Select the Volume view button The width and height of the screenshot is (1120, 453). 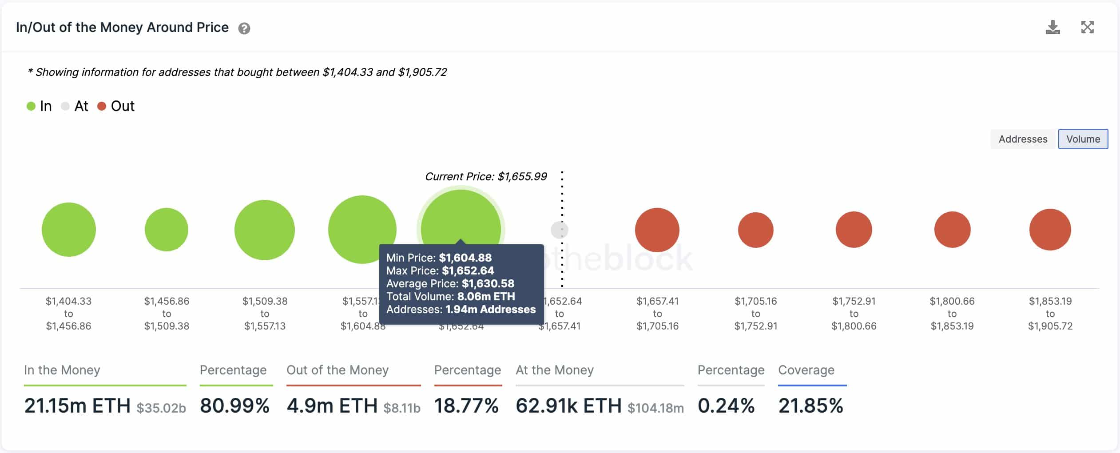(1083, 139)
